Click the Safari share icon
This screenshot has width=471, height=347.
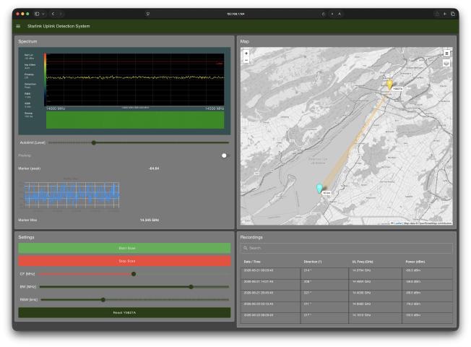437,14
